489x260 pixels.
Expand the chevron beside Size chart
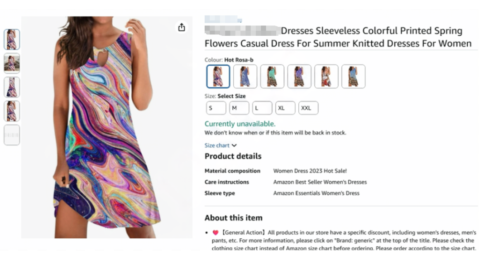(x=234, y=145)
